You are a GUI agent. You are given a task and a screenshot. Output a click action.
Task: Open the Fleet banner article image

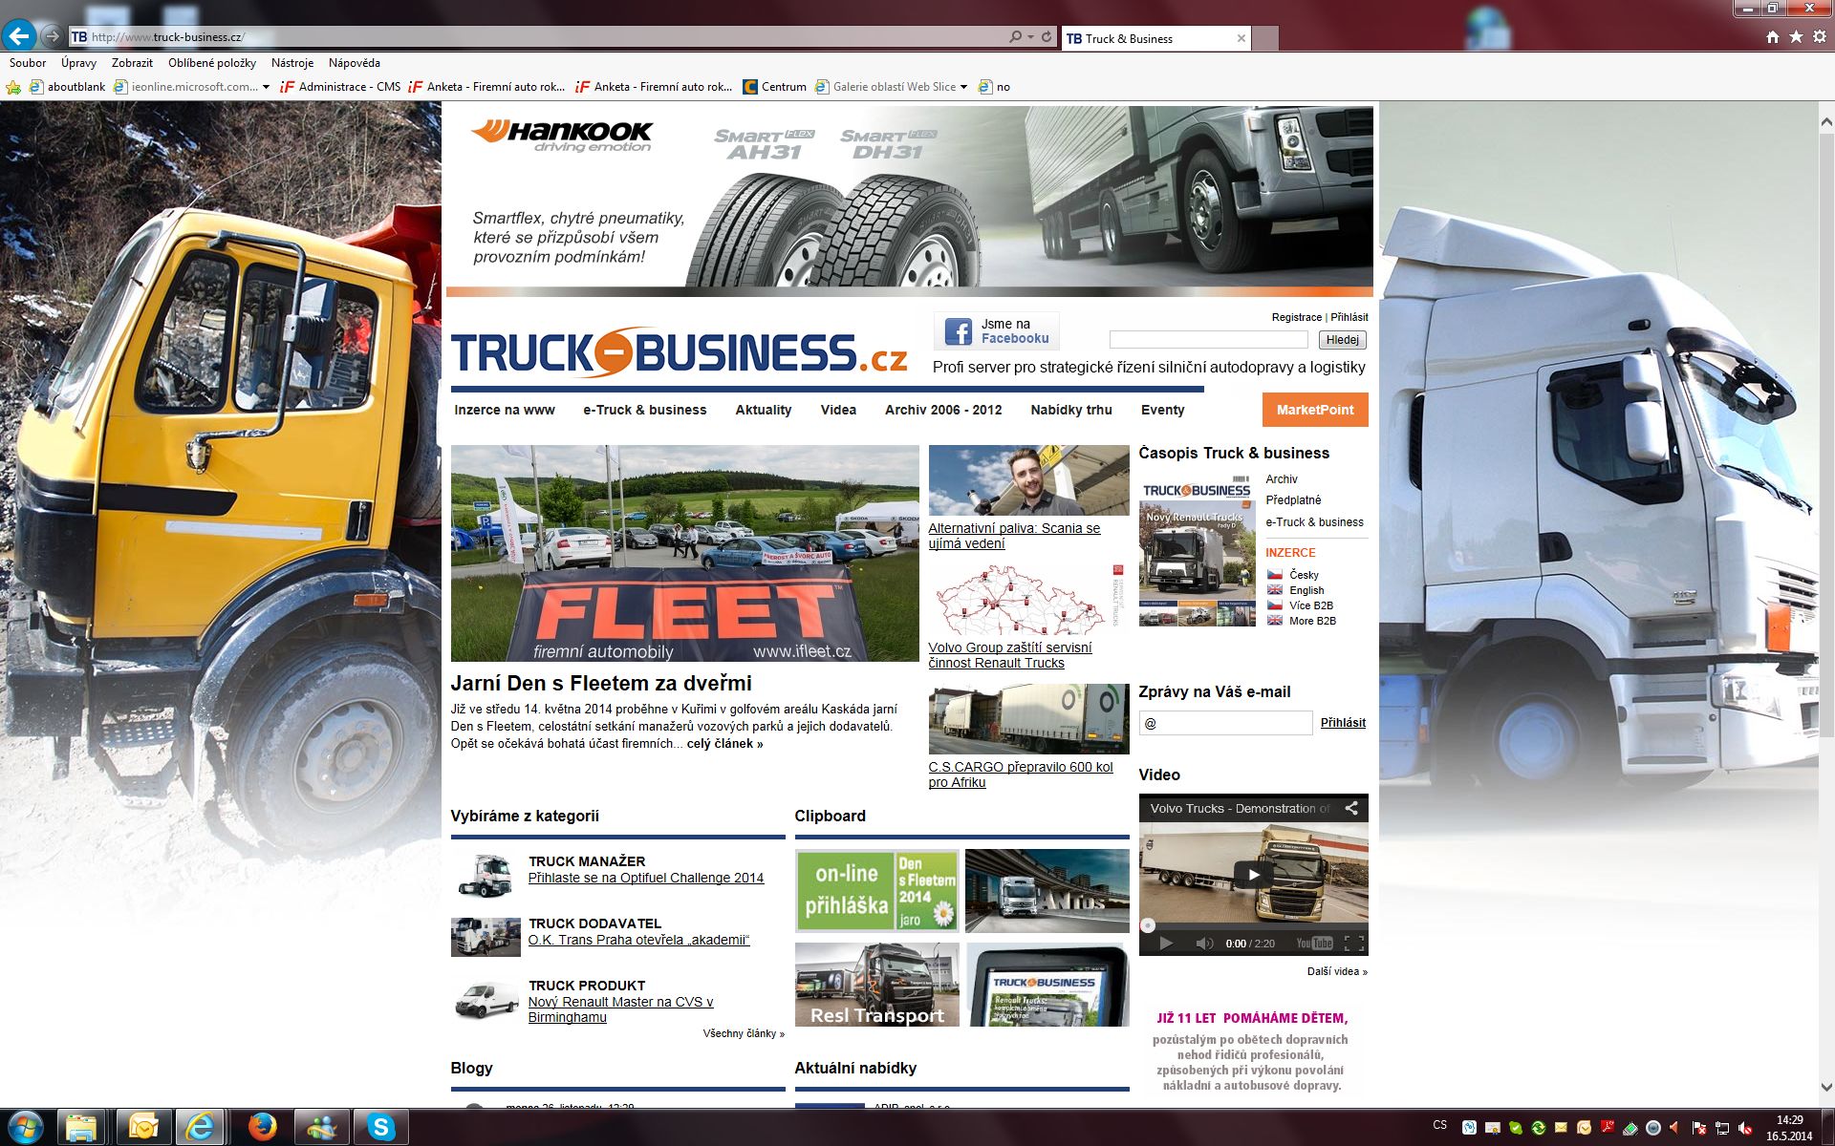[684, 553]
